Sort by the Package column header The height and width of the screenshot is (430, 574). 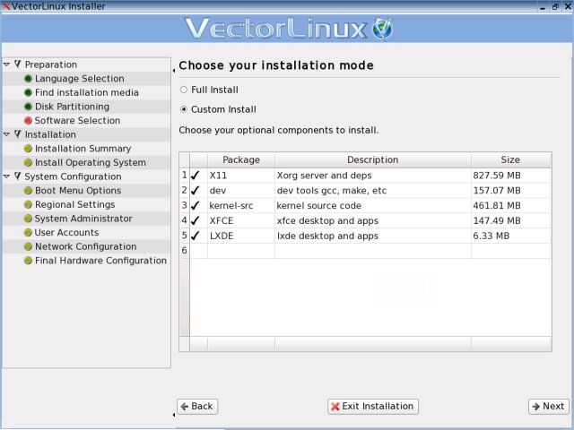click(x=241, y=159)
